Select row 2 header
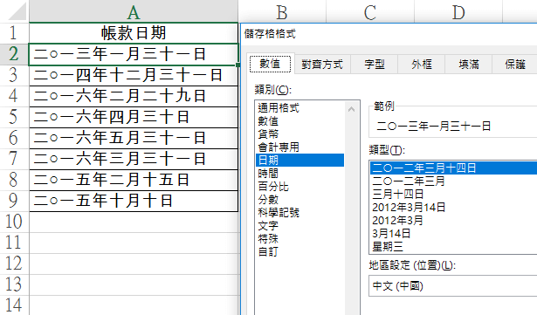Image resolution: width=537 pixels, height=315 pixels. pyautogui.click(x=14, y=54)
